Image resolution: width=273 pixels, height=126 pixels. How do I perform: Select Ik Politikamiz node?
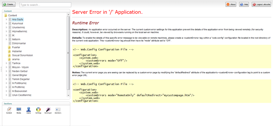(19, 83)
